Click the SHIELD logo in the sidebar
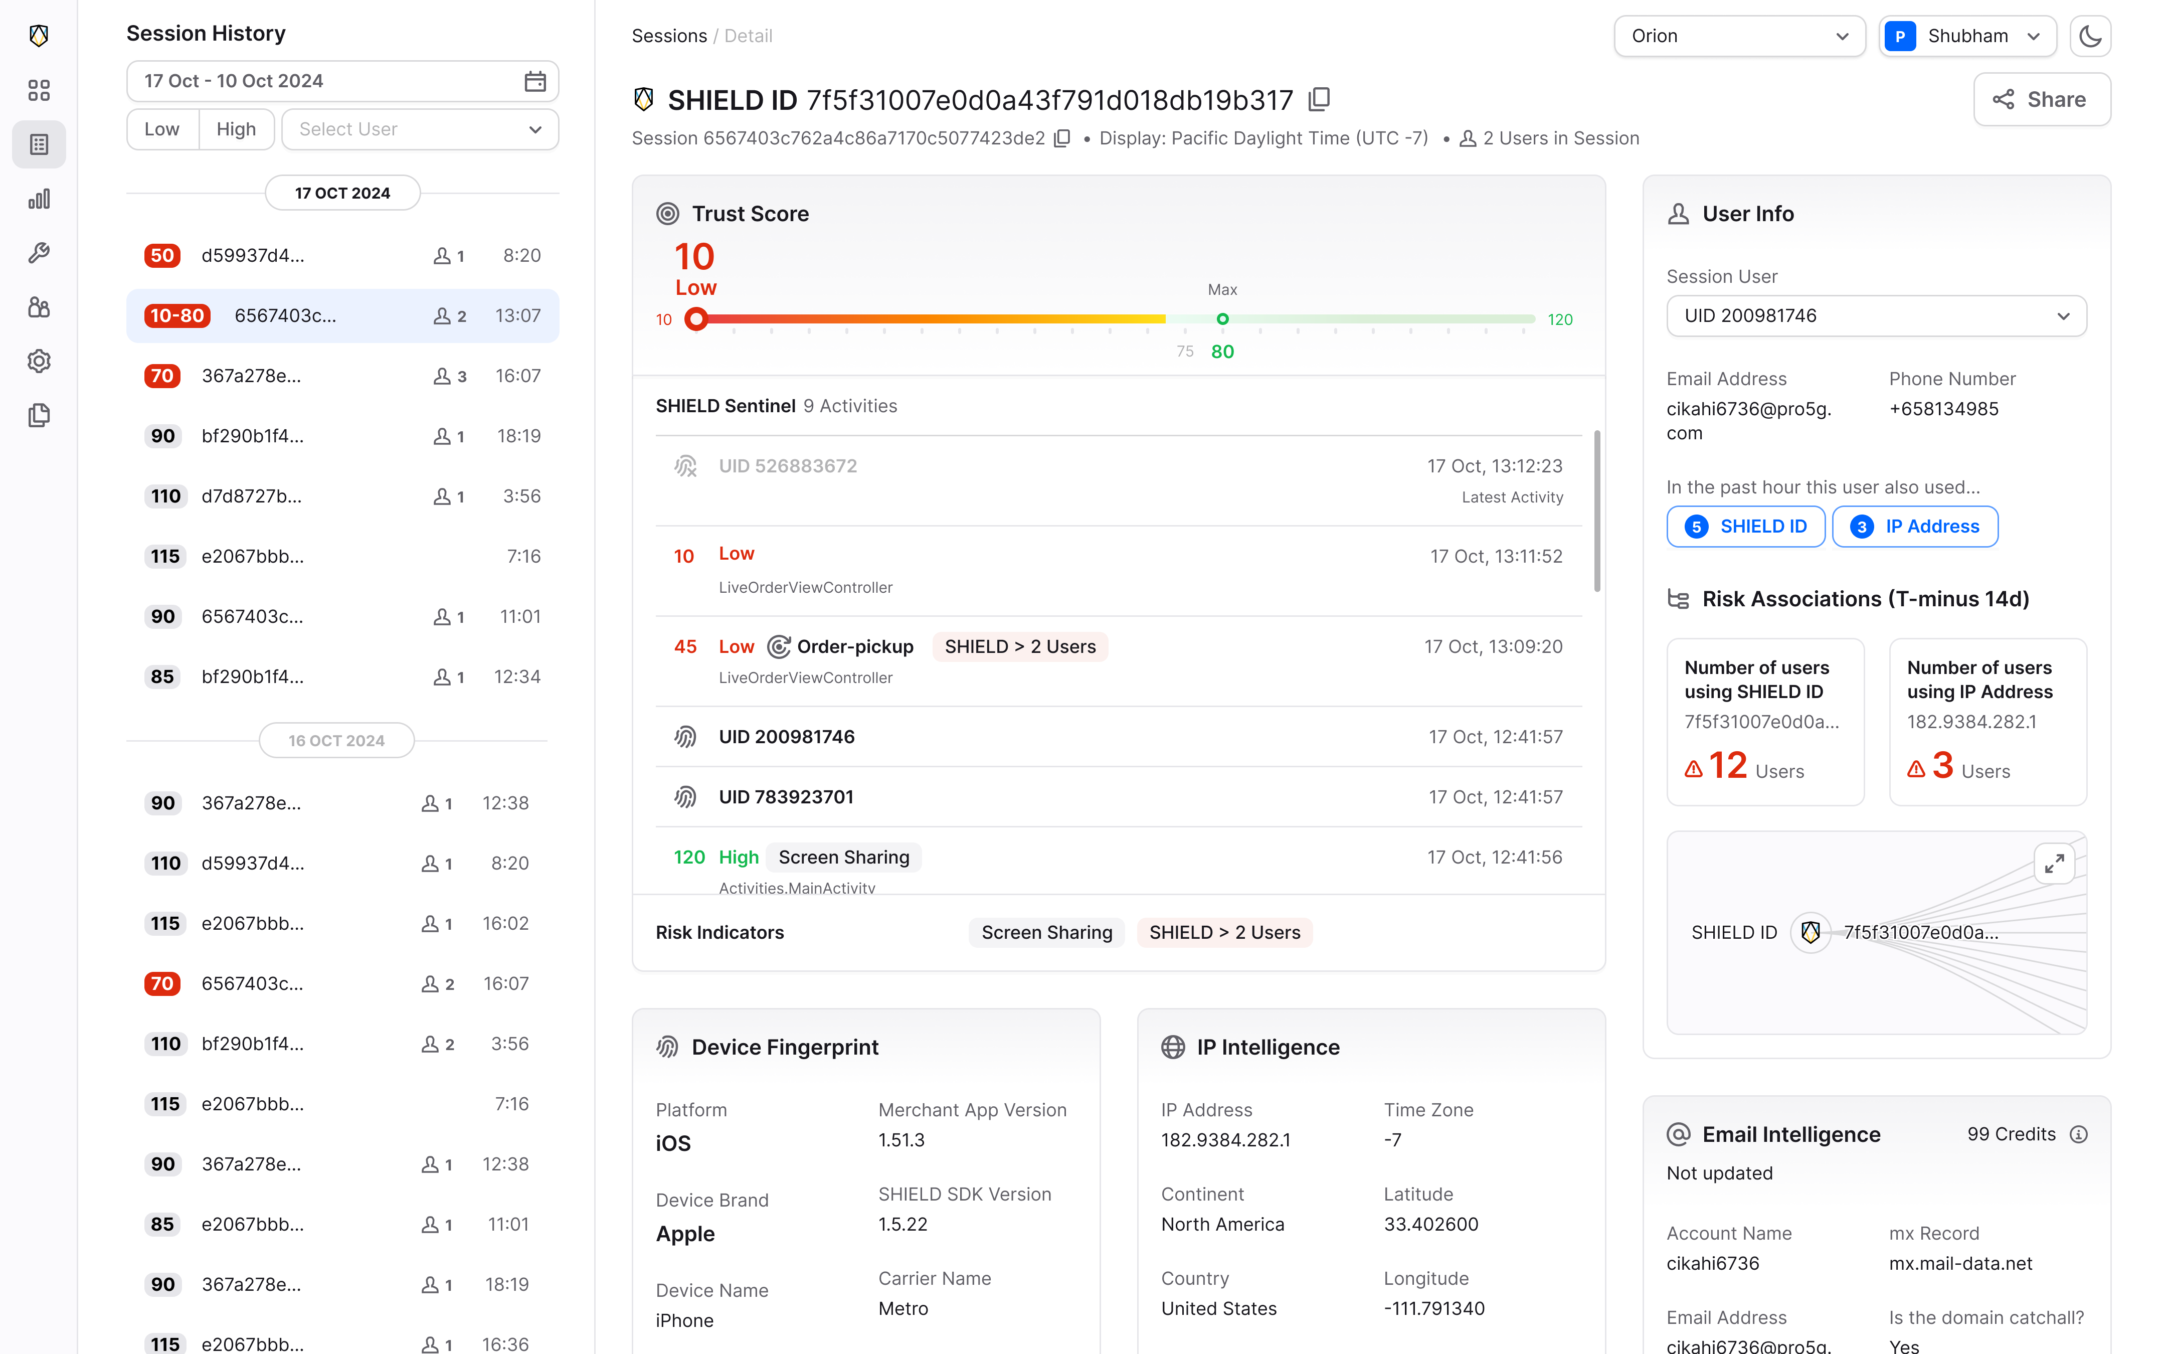The image size is (2166, 1354). [39, 36]
